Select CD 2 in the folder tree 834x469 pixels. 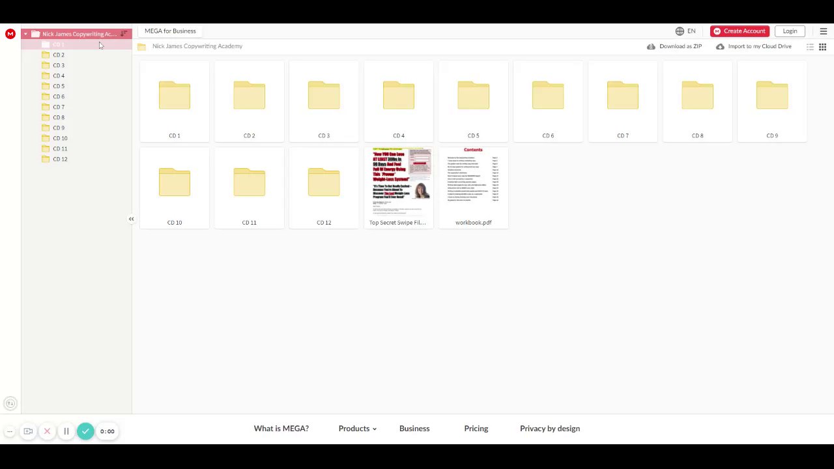(x=76, y=55)
